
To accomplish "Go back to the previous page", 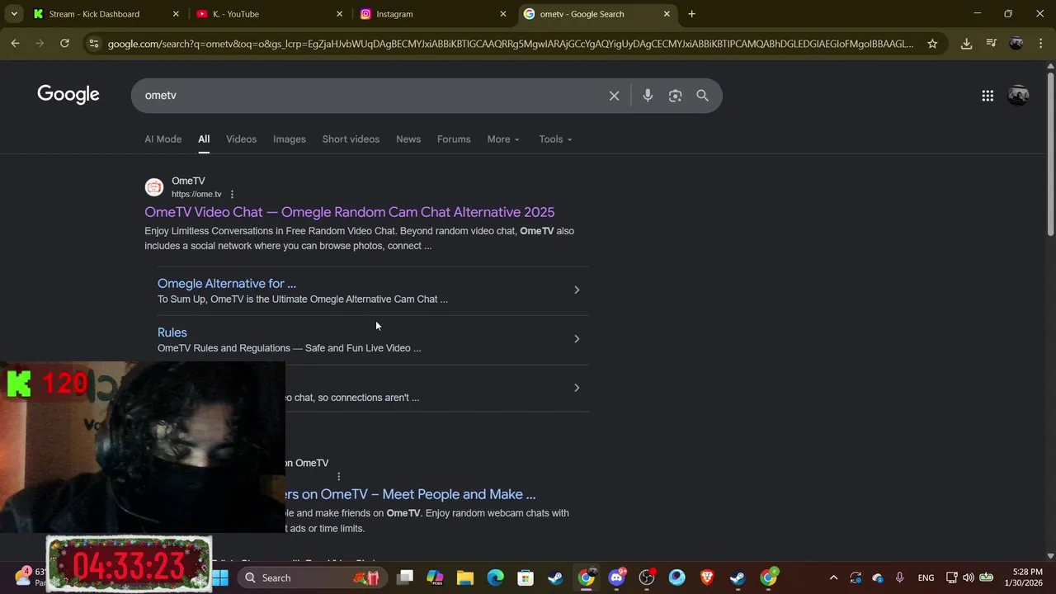I will click(x=15, y=44).
